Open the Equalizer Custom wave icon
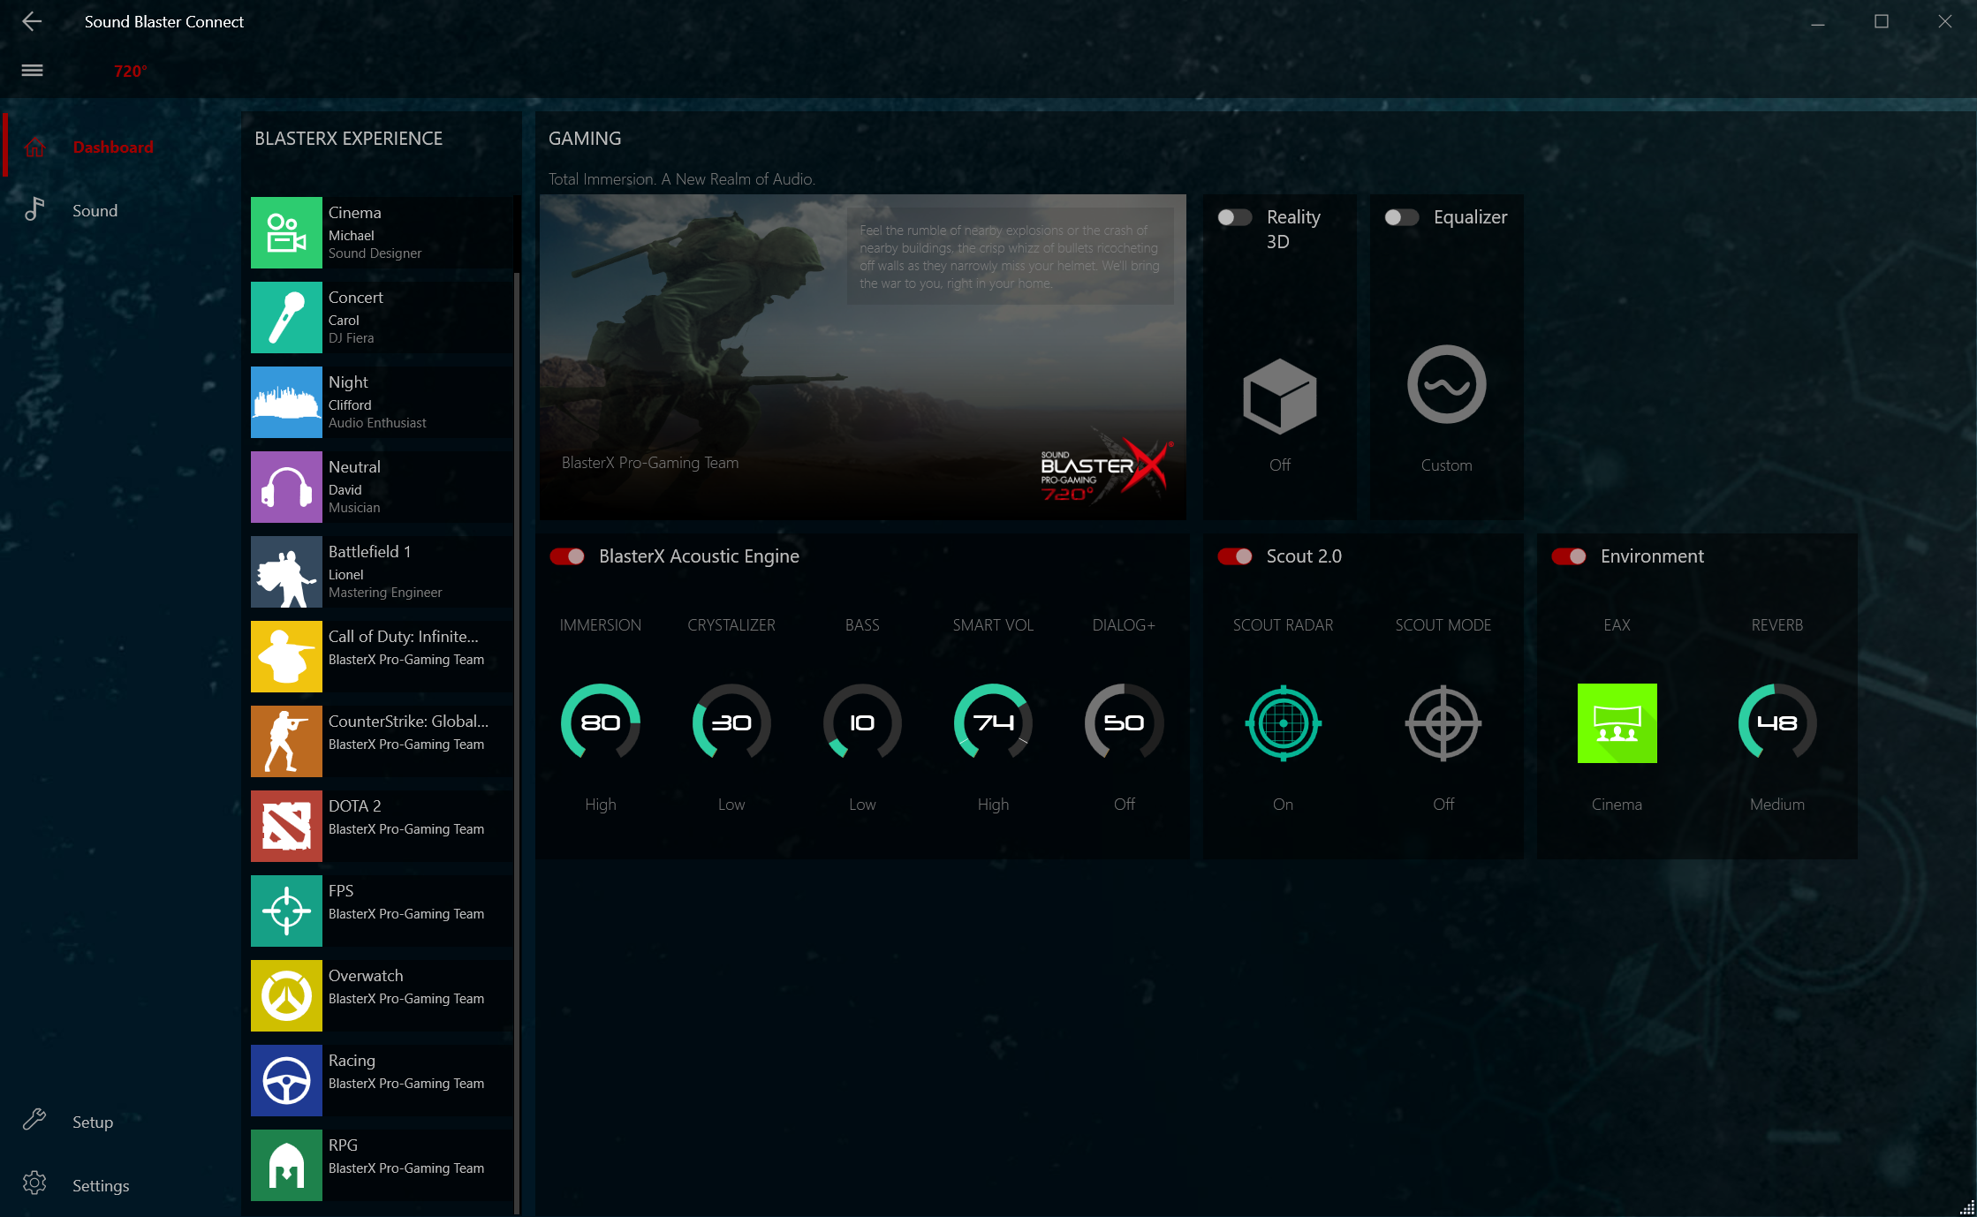 [x=1446, y=384]
